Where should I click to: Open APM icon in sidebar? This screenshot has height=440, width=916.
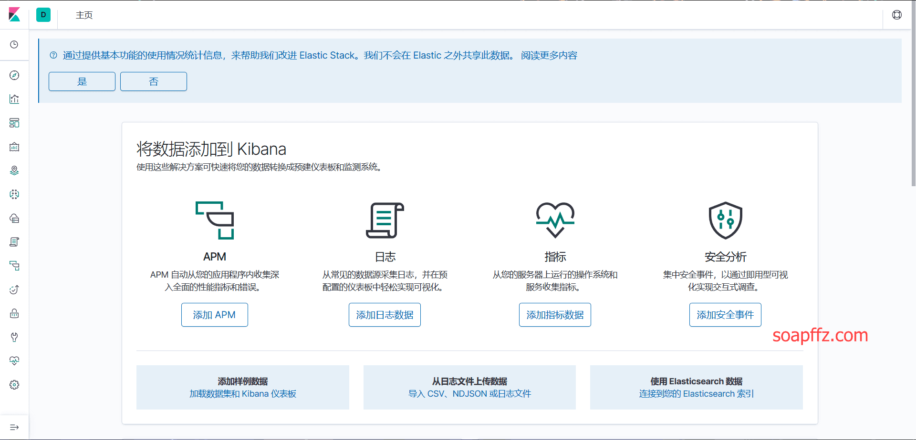click(x=14, y=266)
